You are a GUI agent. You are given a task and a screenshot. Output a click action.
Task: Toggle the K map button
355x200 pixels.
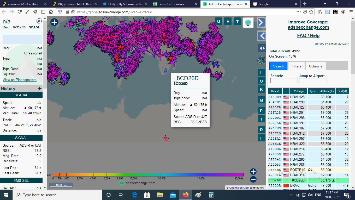point(261,89)
